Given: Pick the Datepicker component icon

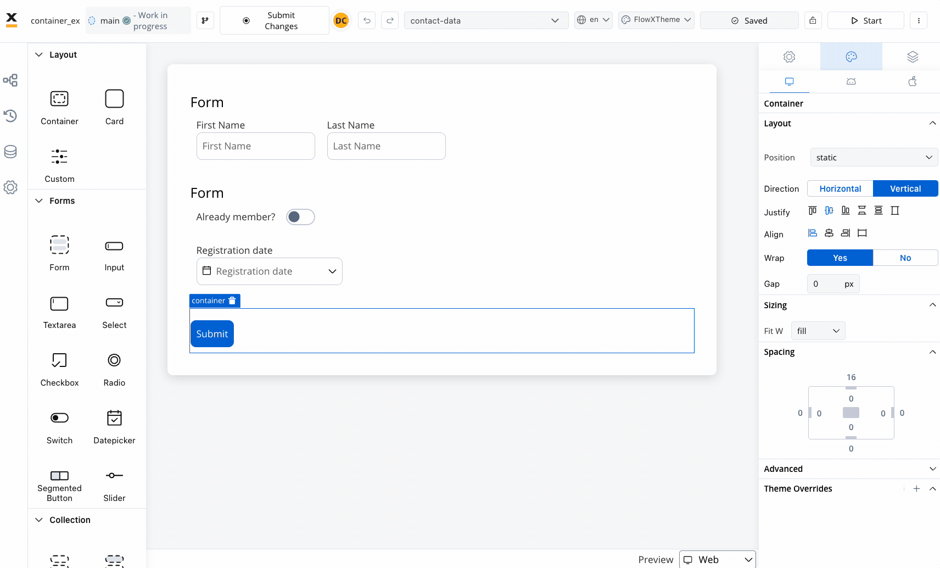Looking at the screenshot, I should pyautogui.click(x=114, y=418).
